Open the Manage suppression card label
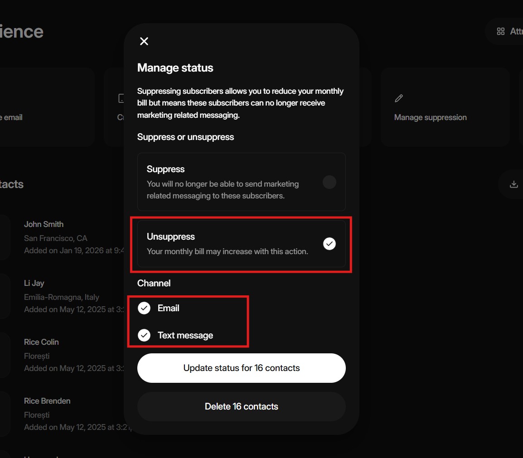This screenshot has width=523, height=458. click(430, 117)
